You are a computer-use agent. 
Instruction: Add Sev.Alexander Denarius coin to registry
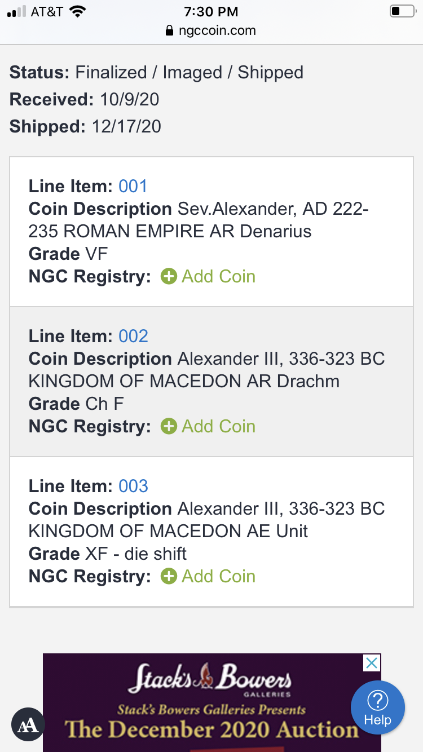pyautogui.click(x=218, y=276)
